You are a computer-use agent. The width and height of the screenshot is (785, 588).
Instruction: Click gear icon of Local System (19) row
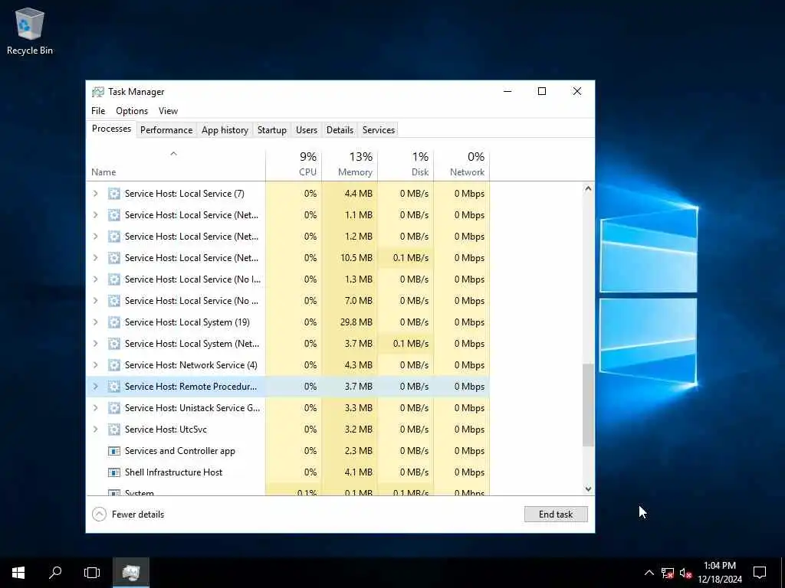[114, 322]
